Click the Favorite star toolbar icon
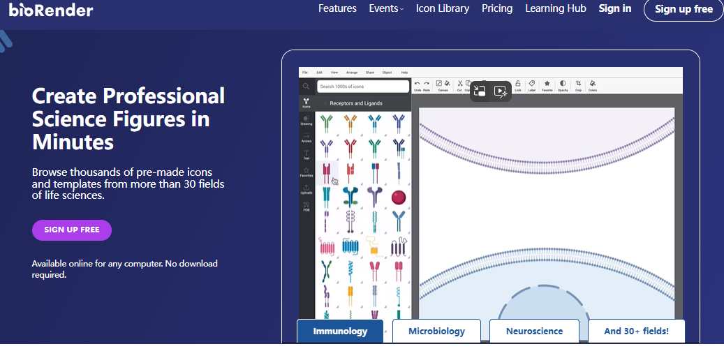 547,84
